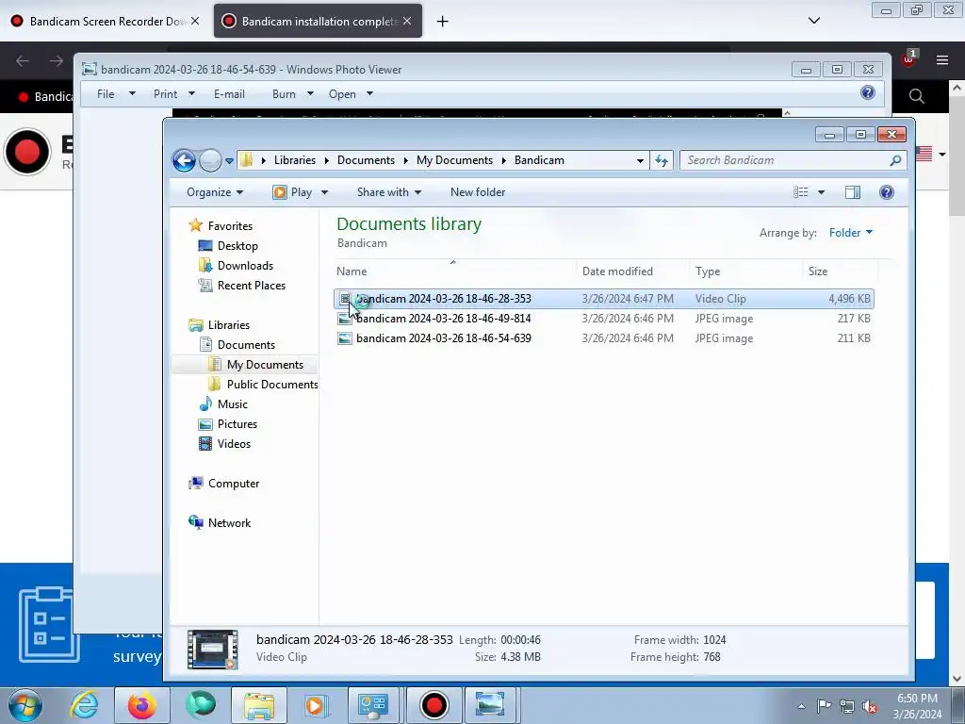Image resolution: width=965 pixels, height=724 pixels.
Task: Select video clip bandicam 2024-03-26 18-46-28-353
Action: [604, 299]
